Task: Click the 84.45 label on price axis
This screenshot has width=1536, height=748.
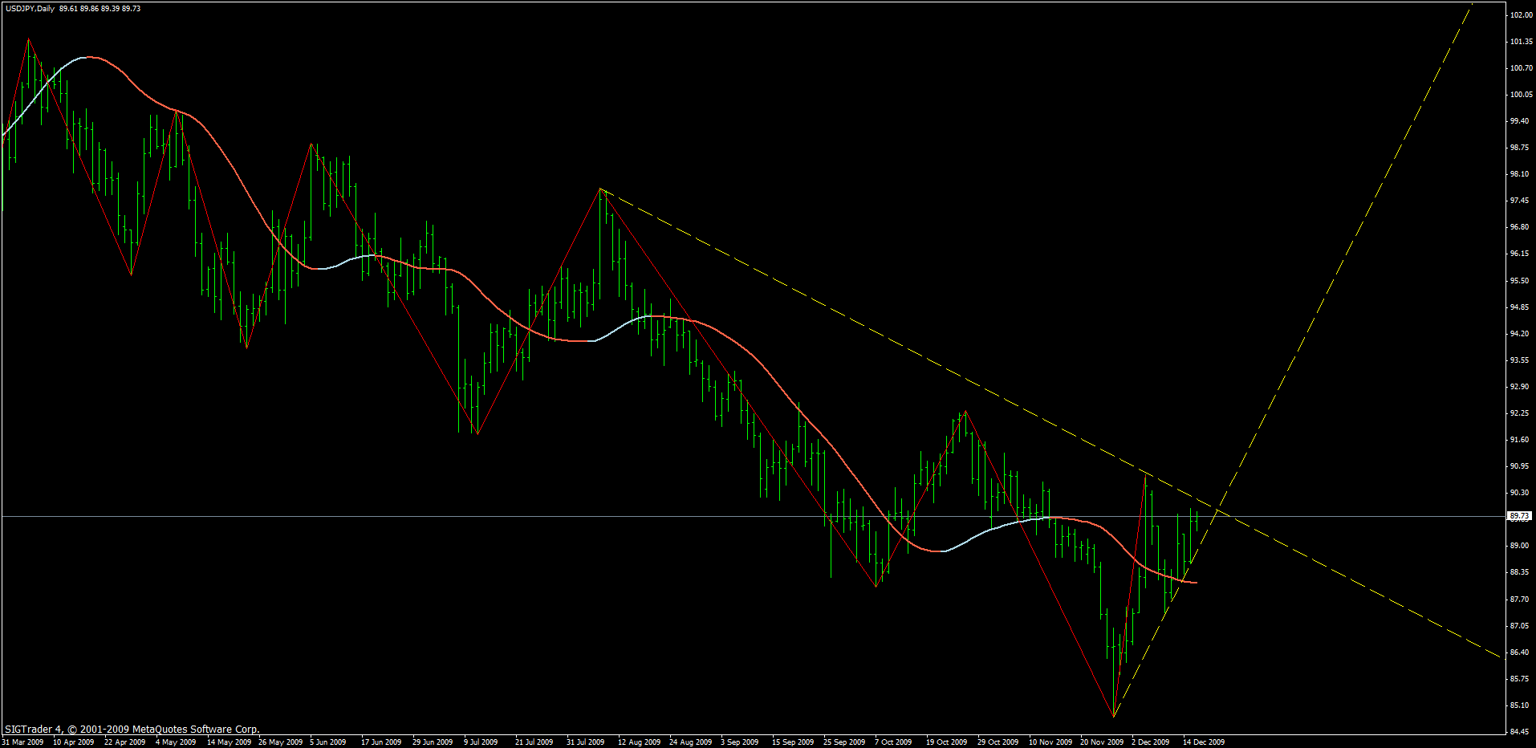Action: pos(1521,731)
